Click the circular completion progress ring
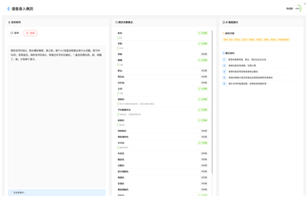The height and width of the screenshot is (198, 308). [297, 8]
